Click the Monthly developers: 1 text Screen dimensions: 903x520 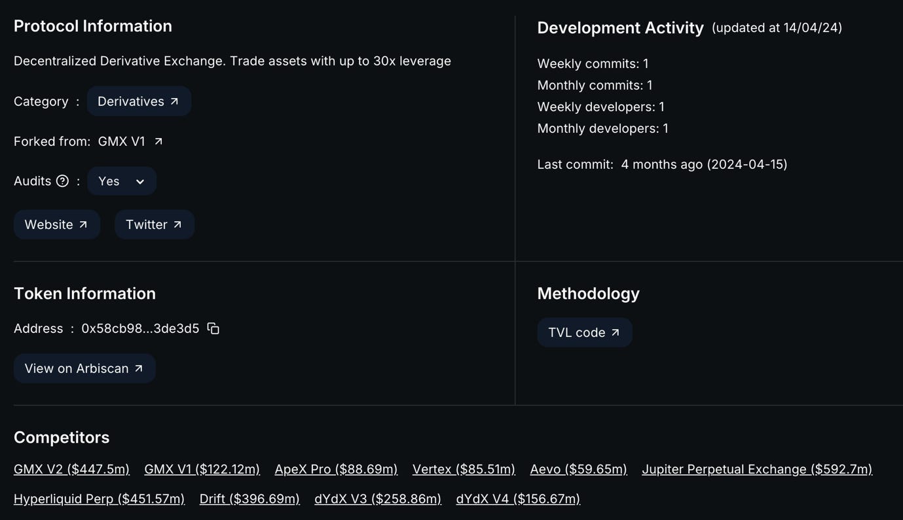(x=602, y=128)
